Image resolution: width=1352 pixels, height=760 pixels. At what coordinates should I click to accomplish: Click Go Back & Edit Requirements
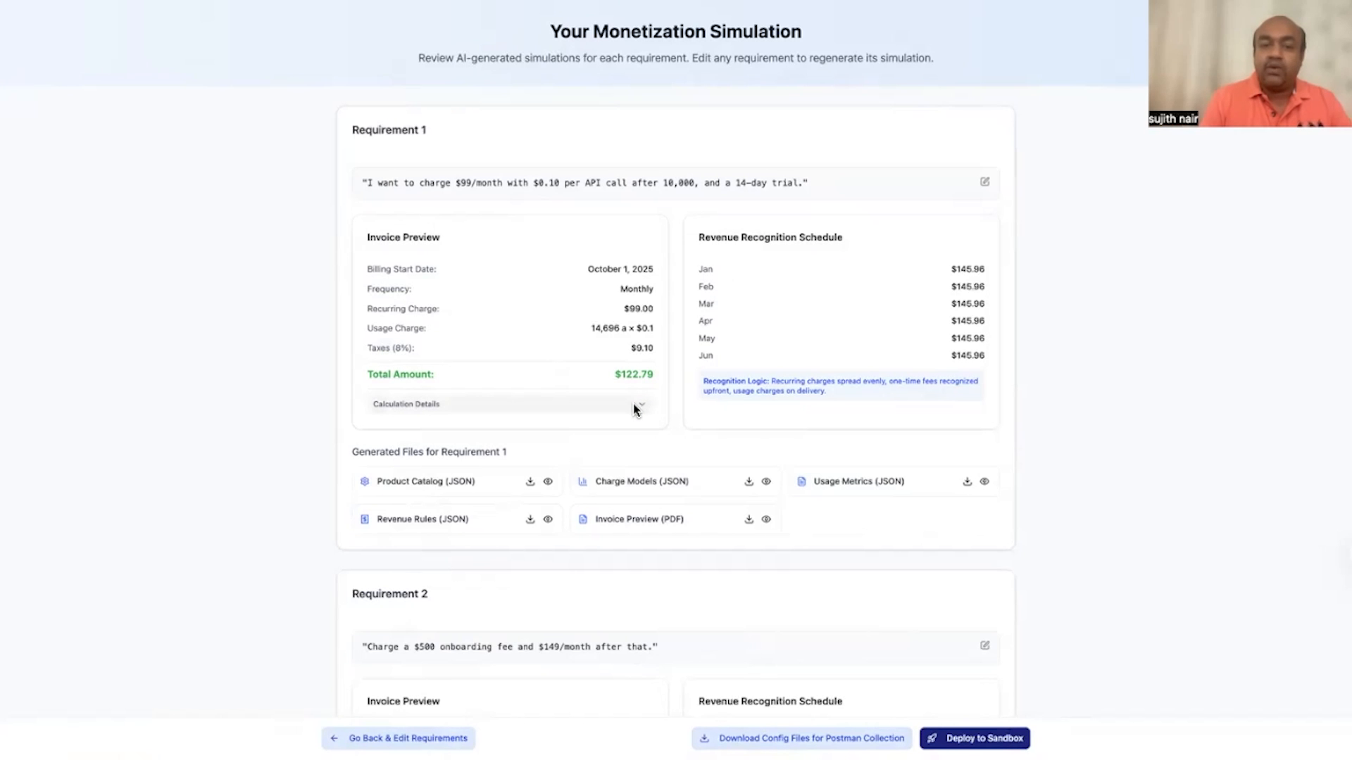397,737
